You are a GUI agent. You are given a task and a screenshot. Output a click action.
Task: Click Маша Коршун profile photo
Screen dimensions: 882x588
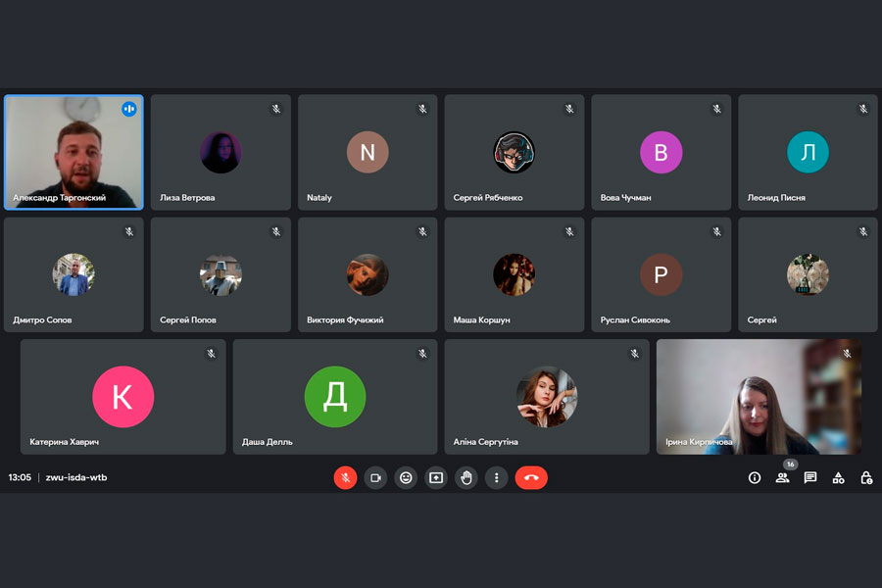point(514,274)
